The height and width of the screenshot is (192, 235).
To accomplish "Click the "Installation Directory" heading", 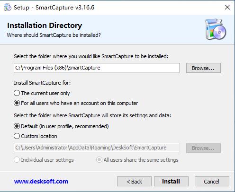I will tap(45, 26).
